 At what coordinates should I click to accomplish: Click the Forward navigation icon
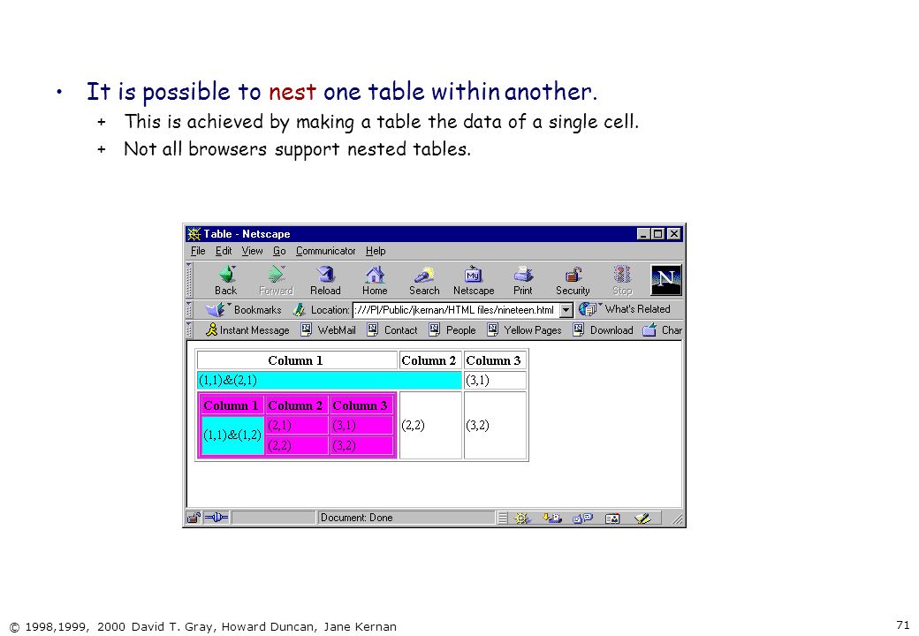tap(276, 274)
